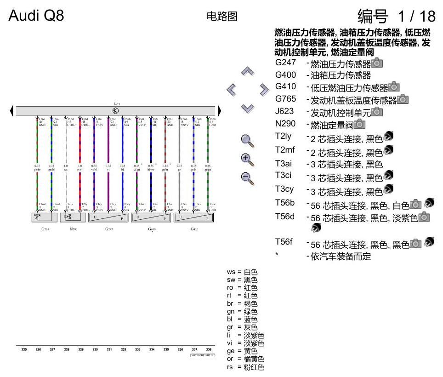Viewport: 443px width, 377px height.
Task: Click the left continuation arrow of J623 bar
Action: (x=11, y=111)
